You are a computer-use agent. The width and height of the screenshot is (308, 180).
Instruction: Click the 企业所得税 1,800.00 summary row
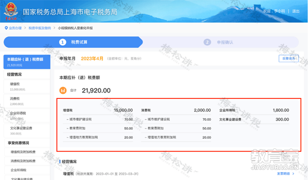[254, 110]
